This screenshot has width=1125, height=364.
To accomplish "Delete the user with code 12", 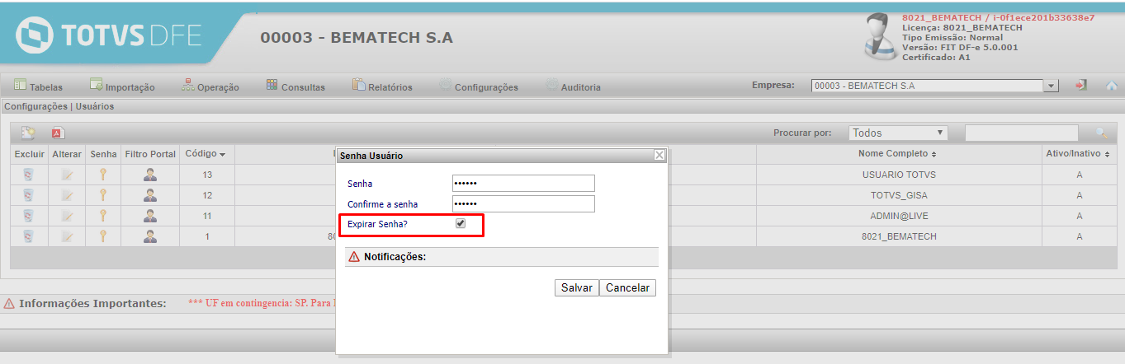I will click(x=28, y=195).
